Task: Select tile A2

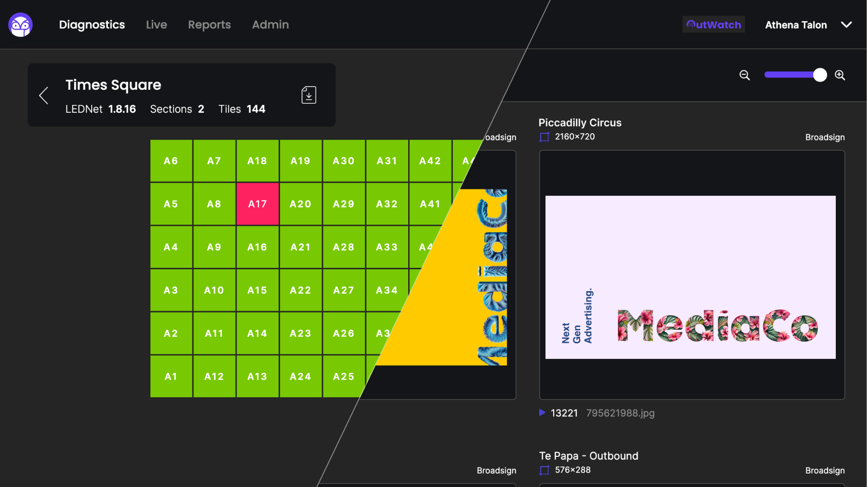Action: pyautogui.click(x=171, y=333)
